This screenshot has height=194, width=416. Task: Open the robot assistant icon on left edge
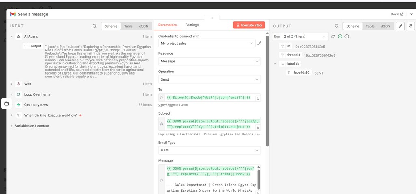pyautogui.click(x=6, y=104)
